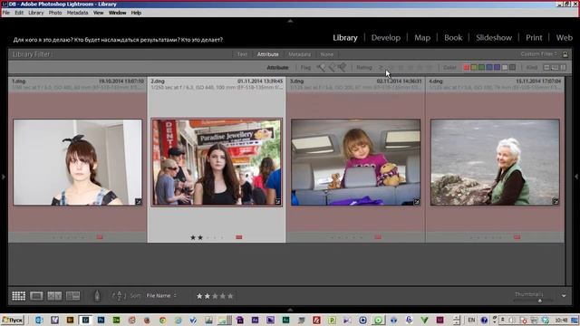580x326 pixels.
Task: Open the rating comparison operator dropdown
Action: point(381,68)
